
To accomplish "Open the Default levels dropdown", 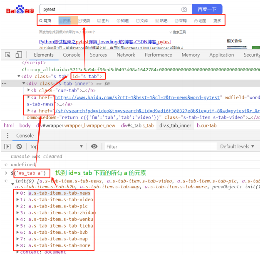I will (237, 147).
